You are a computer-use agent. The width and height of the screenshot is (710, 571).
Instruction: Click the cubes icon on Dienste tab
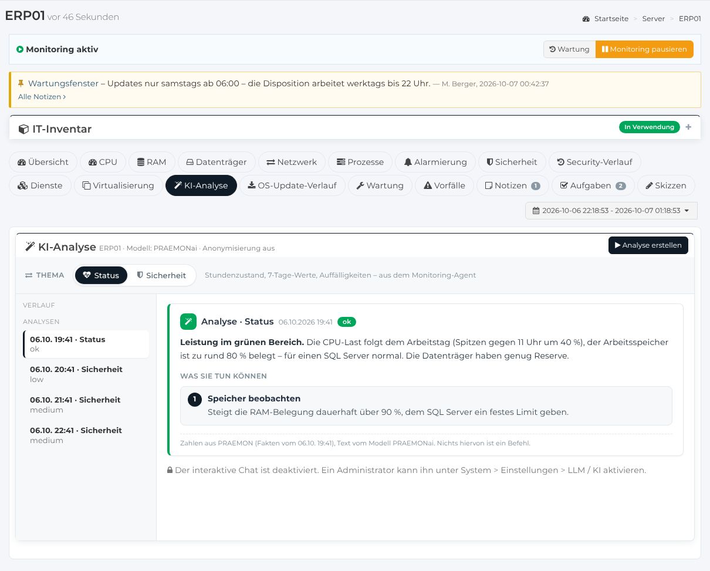coord(23,185)
